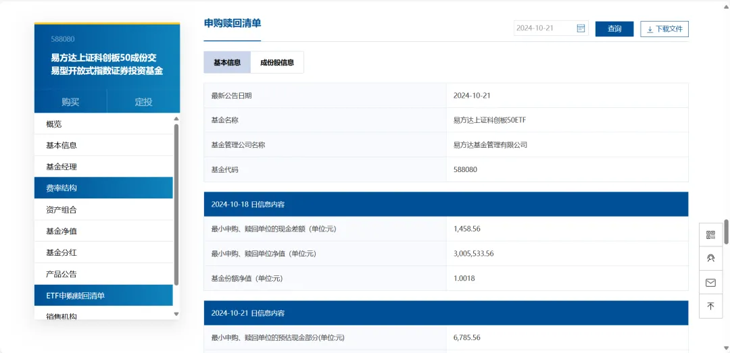Screen dimensions: 730x353
Task: Open the QR code icon on right toolbar
Action: pyautogui.click(x=710, y=235)
